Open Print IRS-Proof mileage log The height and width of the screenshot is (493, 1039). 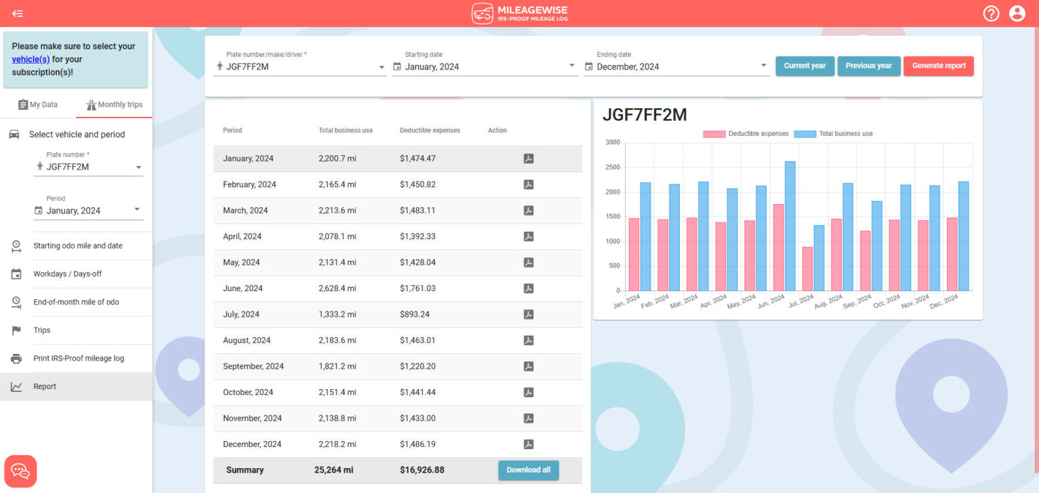(76, 359)
